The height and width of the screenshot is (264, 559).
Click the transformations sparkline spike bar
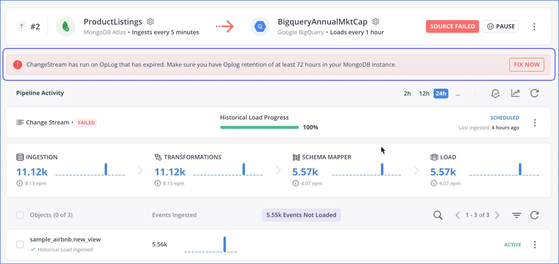[244, 169]
